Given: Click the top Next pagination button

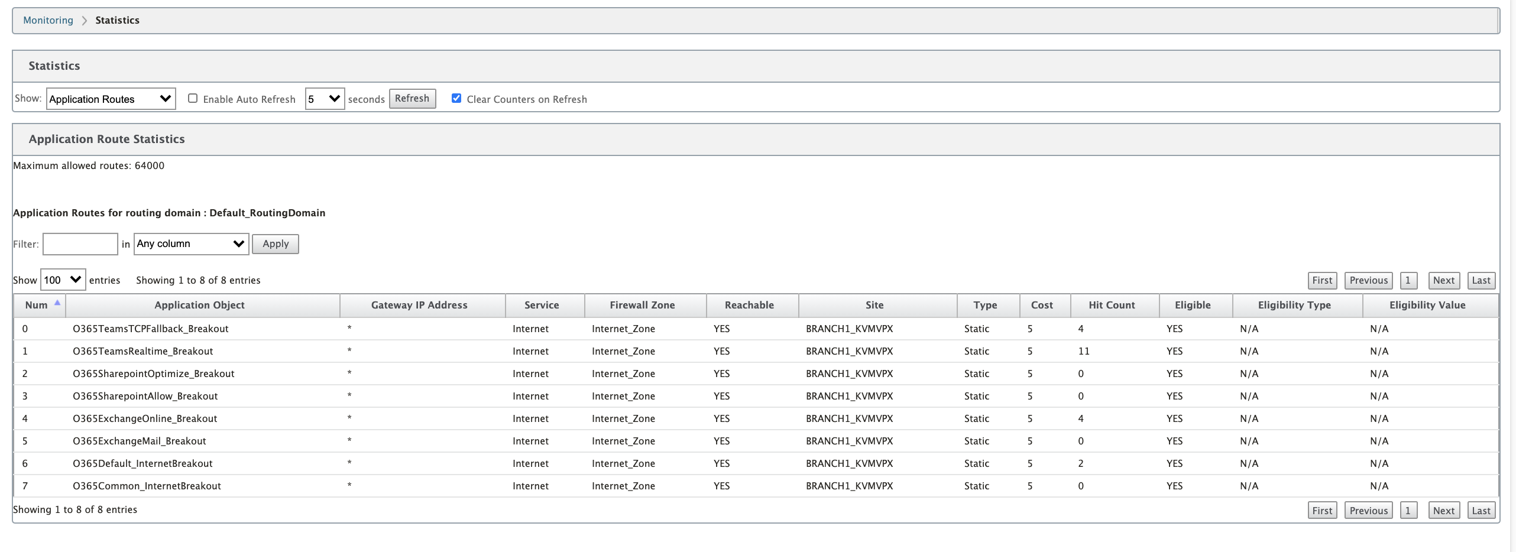Looking at the screenshot, I should (x=1443, y=281).
